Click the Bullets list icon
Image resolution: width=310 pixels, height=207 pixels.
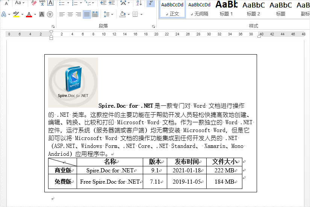tap(62, 3)
